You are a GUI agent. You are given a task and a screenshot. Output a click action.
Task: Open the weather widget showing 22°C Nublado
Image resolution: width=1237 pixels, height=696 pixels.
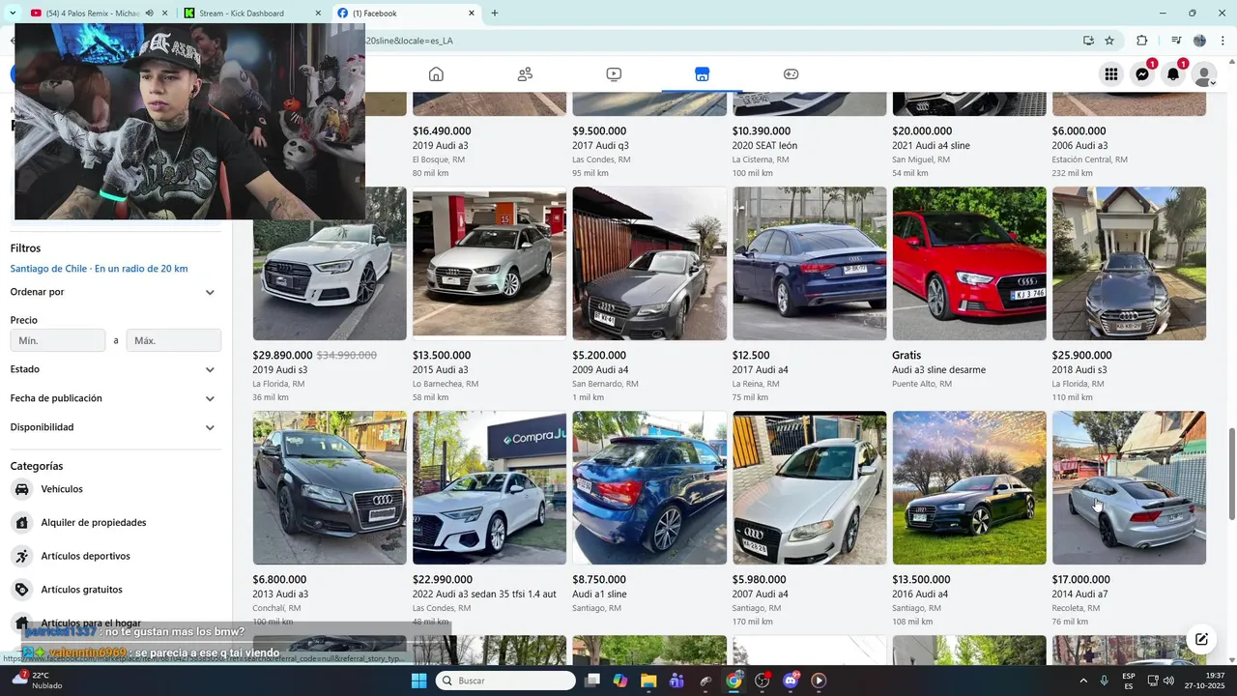point(37,681)
